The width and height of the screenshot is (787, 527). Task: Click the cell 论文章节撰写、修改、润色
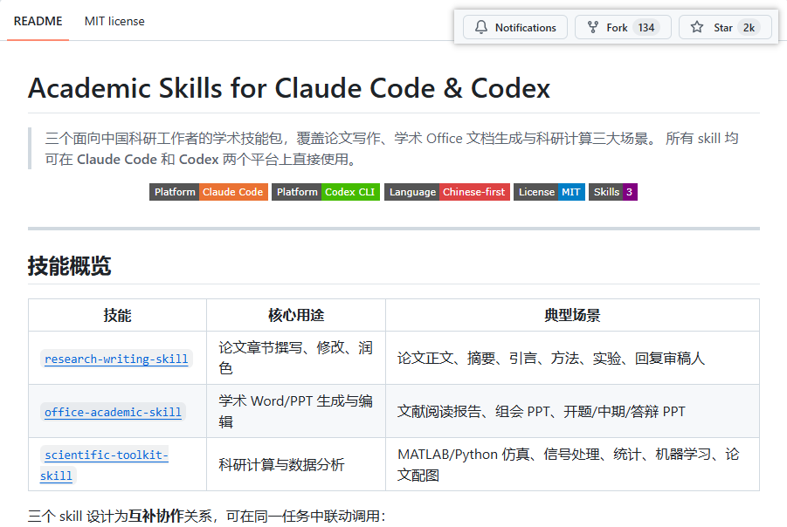pyautogui.click(x=296, y=358)
